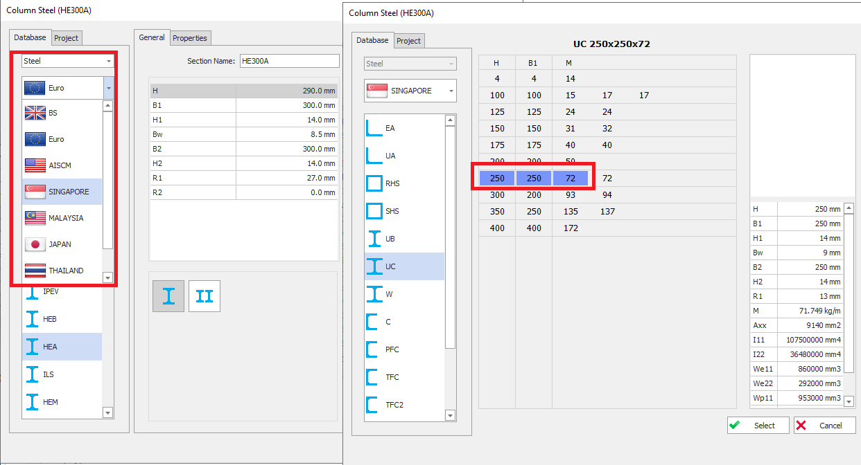The width and height of the screenshot is (861, 465).
Task: Select the Japan flag country option
Action: click(x=35, y=244)
